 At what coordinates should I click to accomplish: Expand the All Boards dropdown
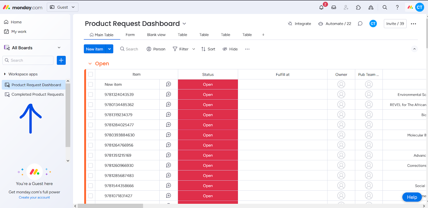click(59, 48)
